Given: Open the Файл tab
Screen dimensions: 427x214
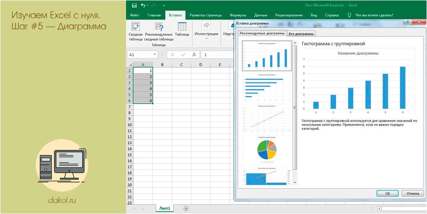Looking at the screenshot, I should 134,15.
